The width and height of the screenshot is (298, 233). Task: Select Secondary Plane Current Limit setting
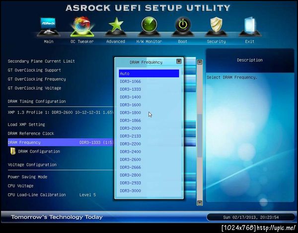41,61
